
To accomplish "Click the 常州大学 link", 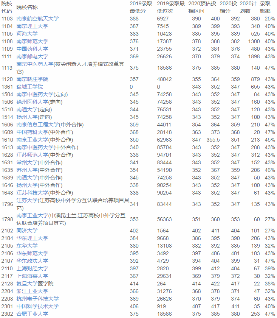I will [27, 162].
